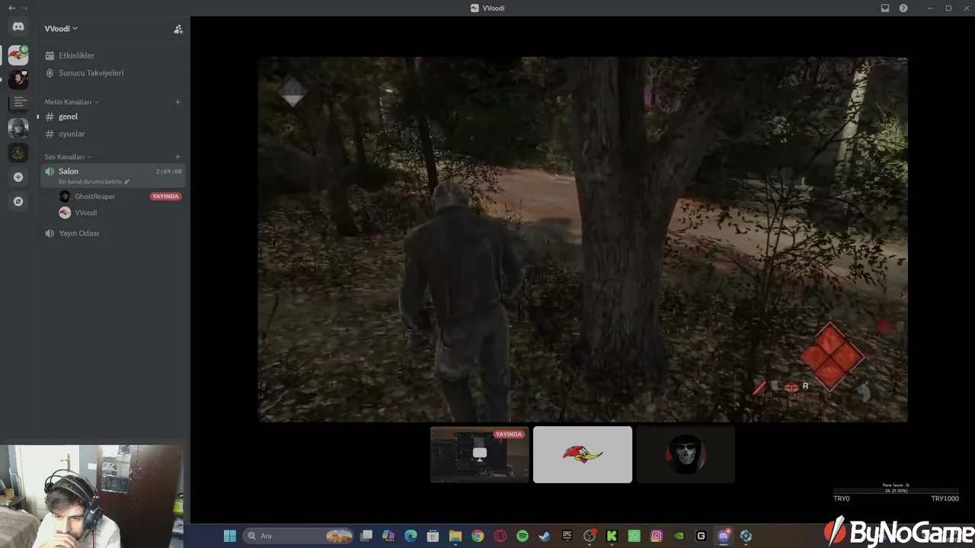Viewport: 975px width, 548px height.
Task: Launch Google Chrome from the taskbar
Action: [478, 536]
